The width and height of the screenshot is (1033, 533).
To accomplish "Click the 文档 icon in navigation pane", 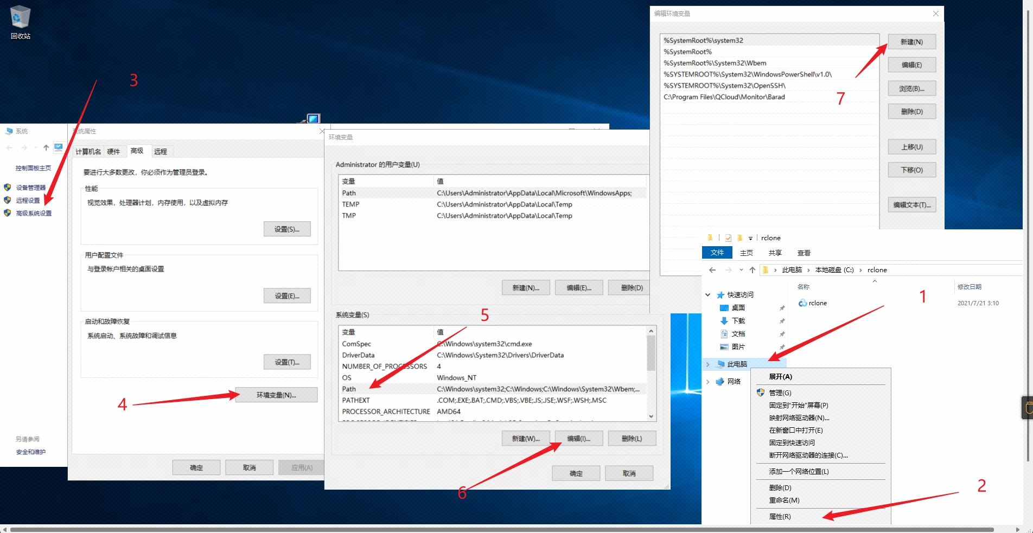I will [x=724, y=333].
